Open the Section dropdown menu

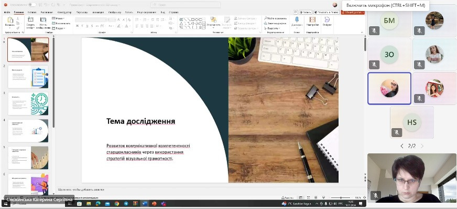58,28
